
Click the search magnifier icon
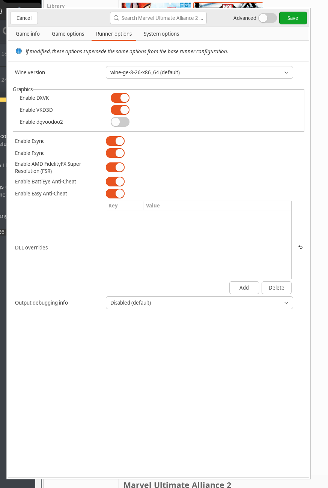(x=116, y=18)
